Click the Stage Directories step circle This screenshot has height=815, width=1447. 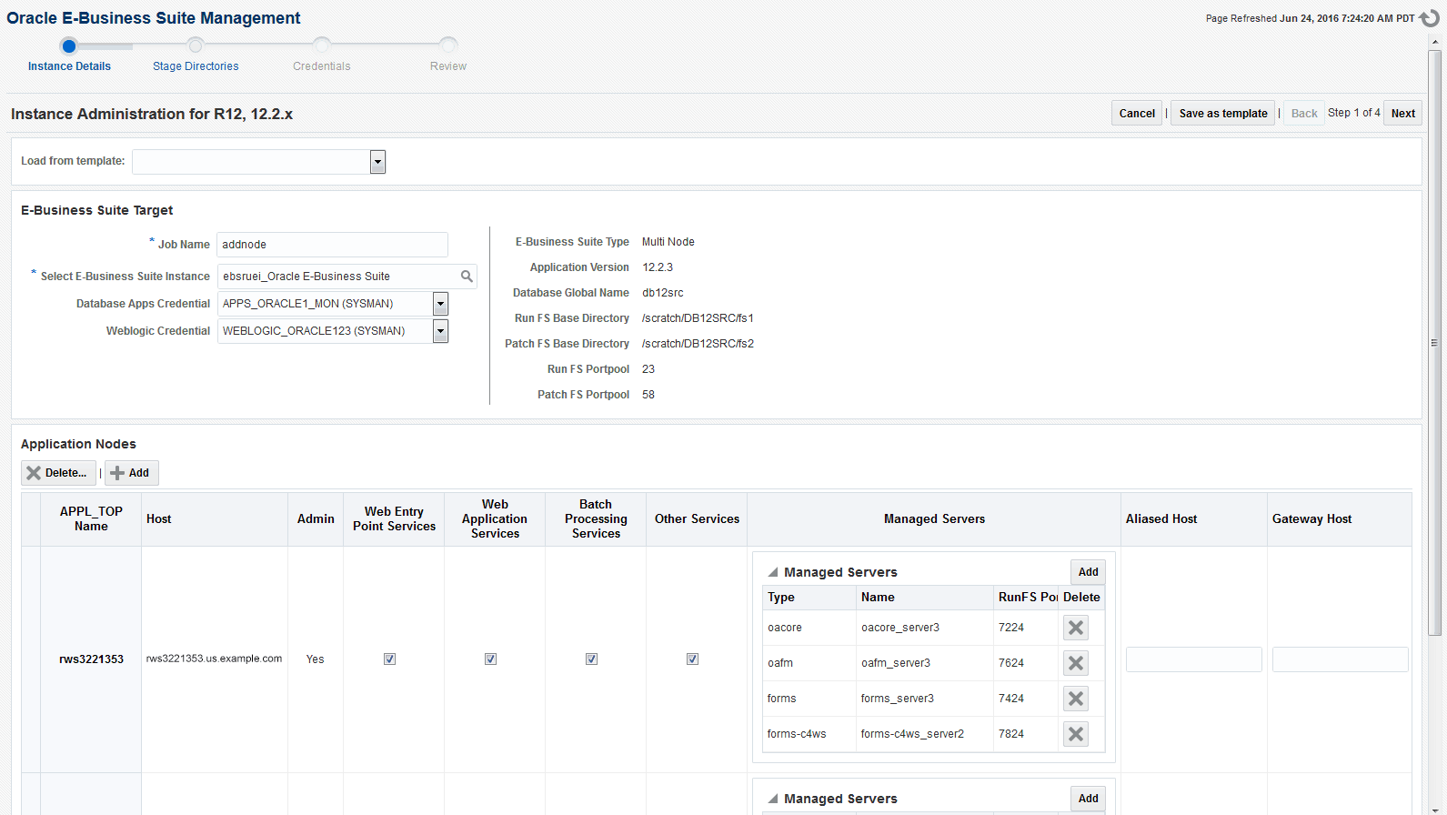(196, 45)
